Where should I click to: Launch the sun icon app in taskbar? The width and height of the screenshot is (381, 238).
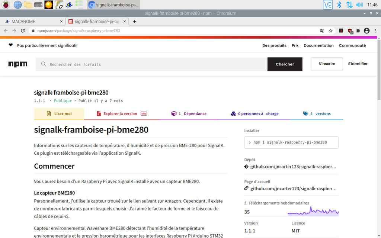(x=49, y=4)
